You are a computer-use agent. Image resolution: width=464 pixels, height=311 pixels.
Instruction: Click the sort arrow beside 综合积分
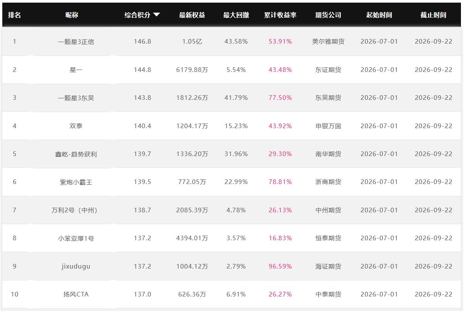(x=156, y=15)
